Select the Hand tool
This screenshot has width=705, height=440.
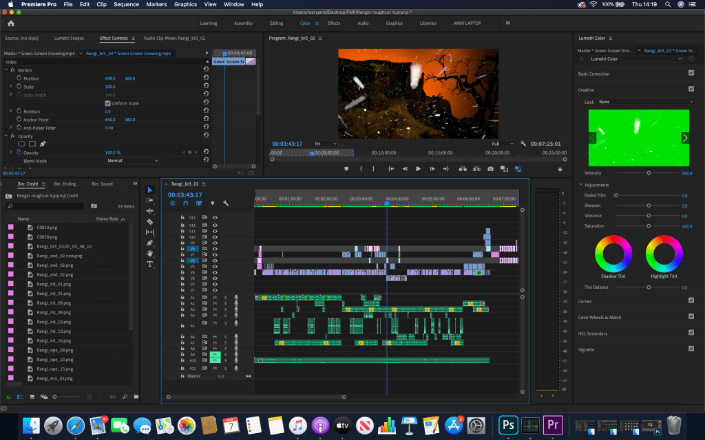(x=150, y=254)
